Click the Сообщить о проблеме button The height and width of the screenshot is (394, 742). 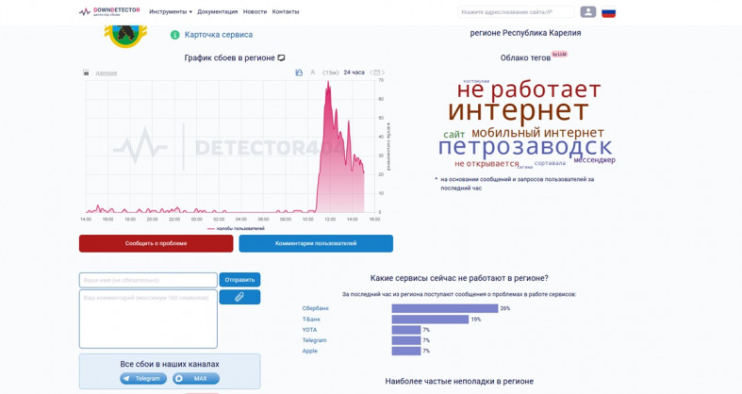pyautogui.click(x=157, y=243)
